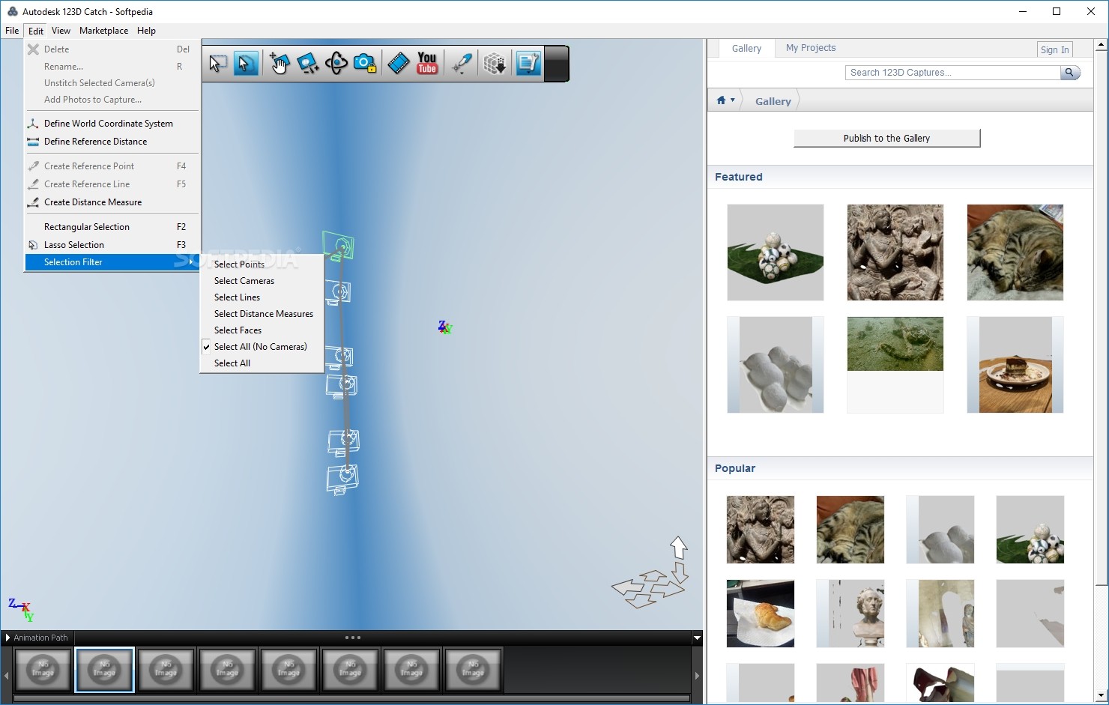
Task: Click the camera lock icon
Action: [x=365, y=64]
